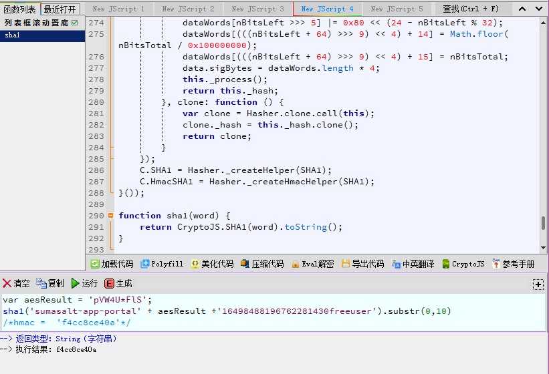Select the New JScript 4 tab
The width and height of the screenshot is (549, 374).
pos(328,9)
